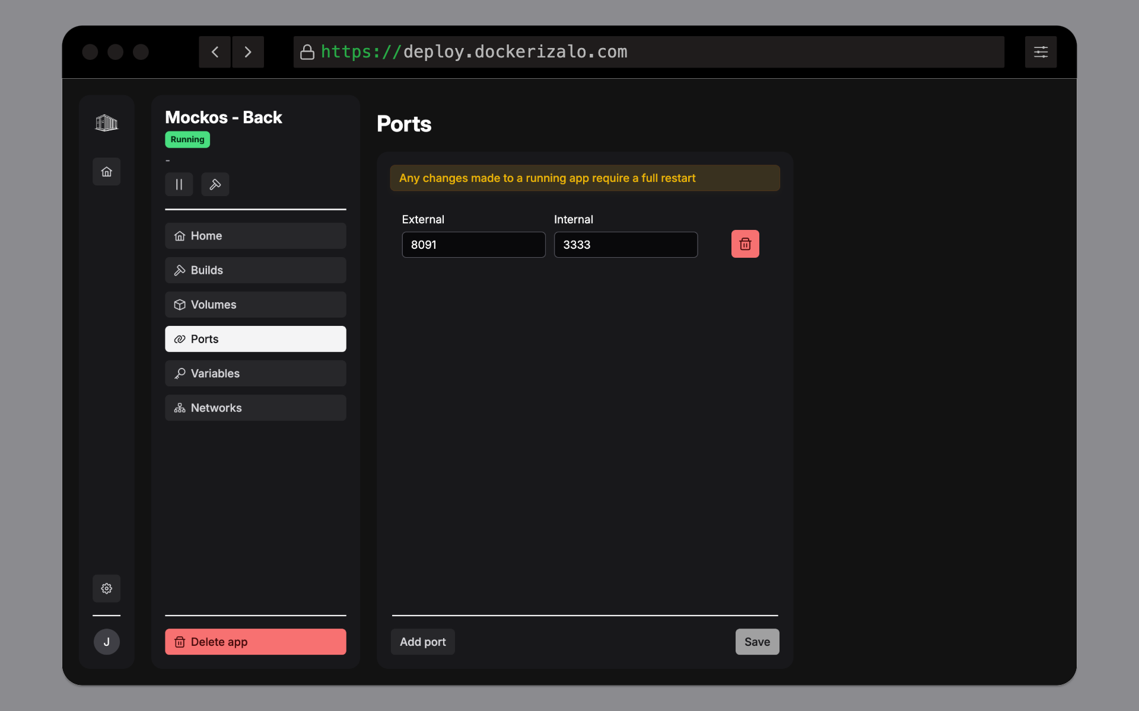Go forward with browser forward arrow
The width and height of the screenshot is (1139, 711).
point(248,52)
